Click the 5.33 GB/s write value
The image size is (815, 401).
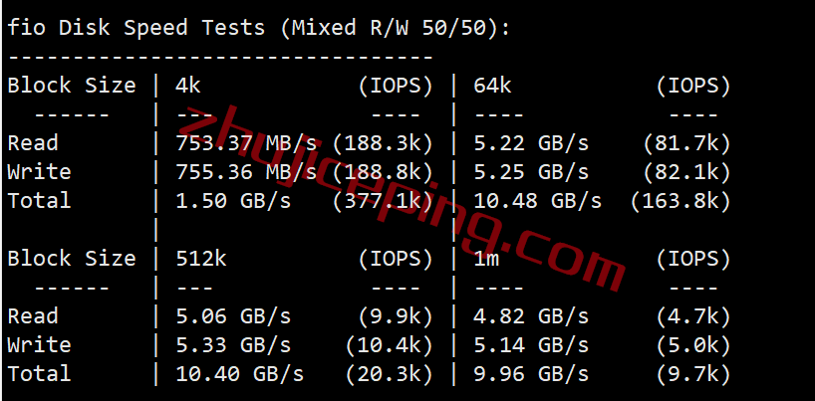233,345
